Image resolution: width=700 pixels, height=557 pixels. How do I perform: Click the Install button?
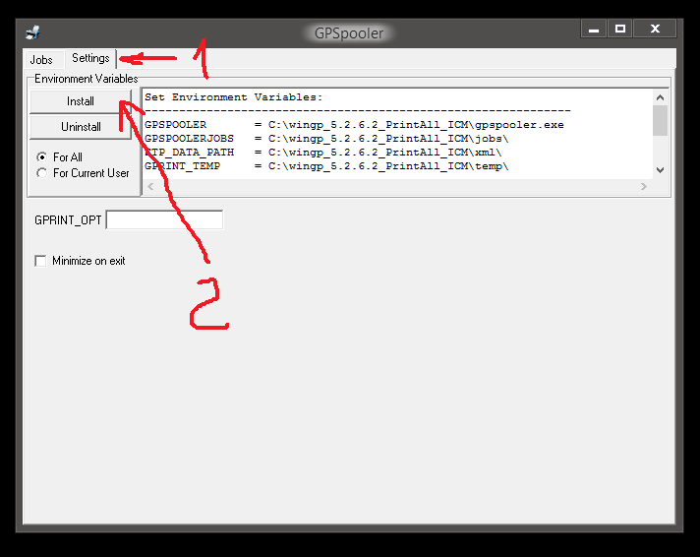tap(81, 101)
